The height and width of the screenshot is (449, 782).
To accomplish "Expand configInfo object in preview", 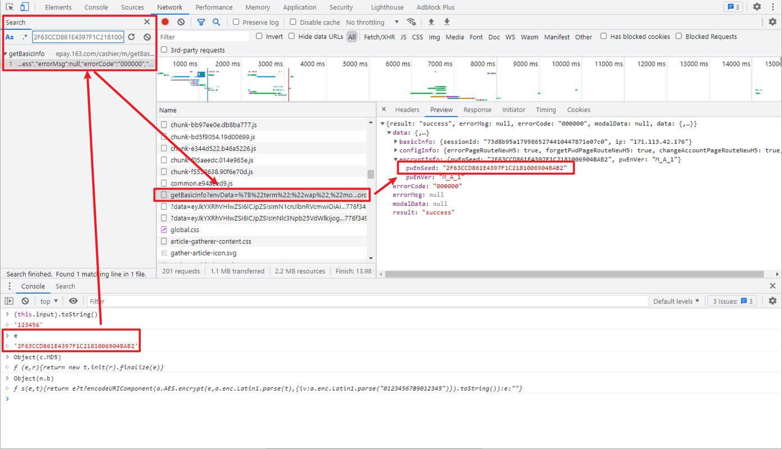I will (395, 150).
